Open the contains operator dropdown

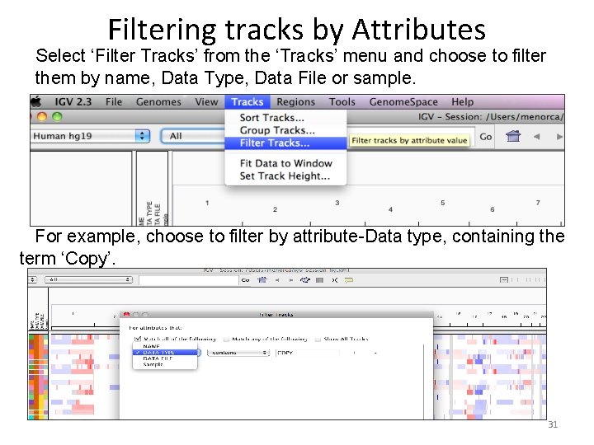(238, 353)
